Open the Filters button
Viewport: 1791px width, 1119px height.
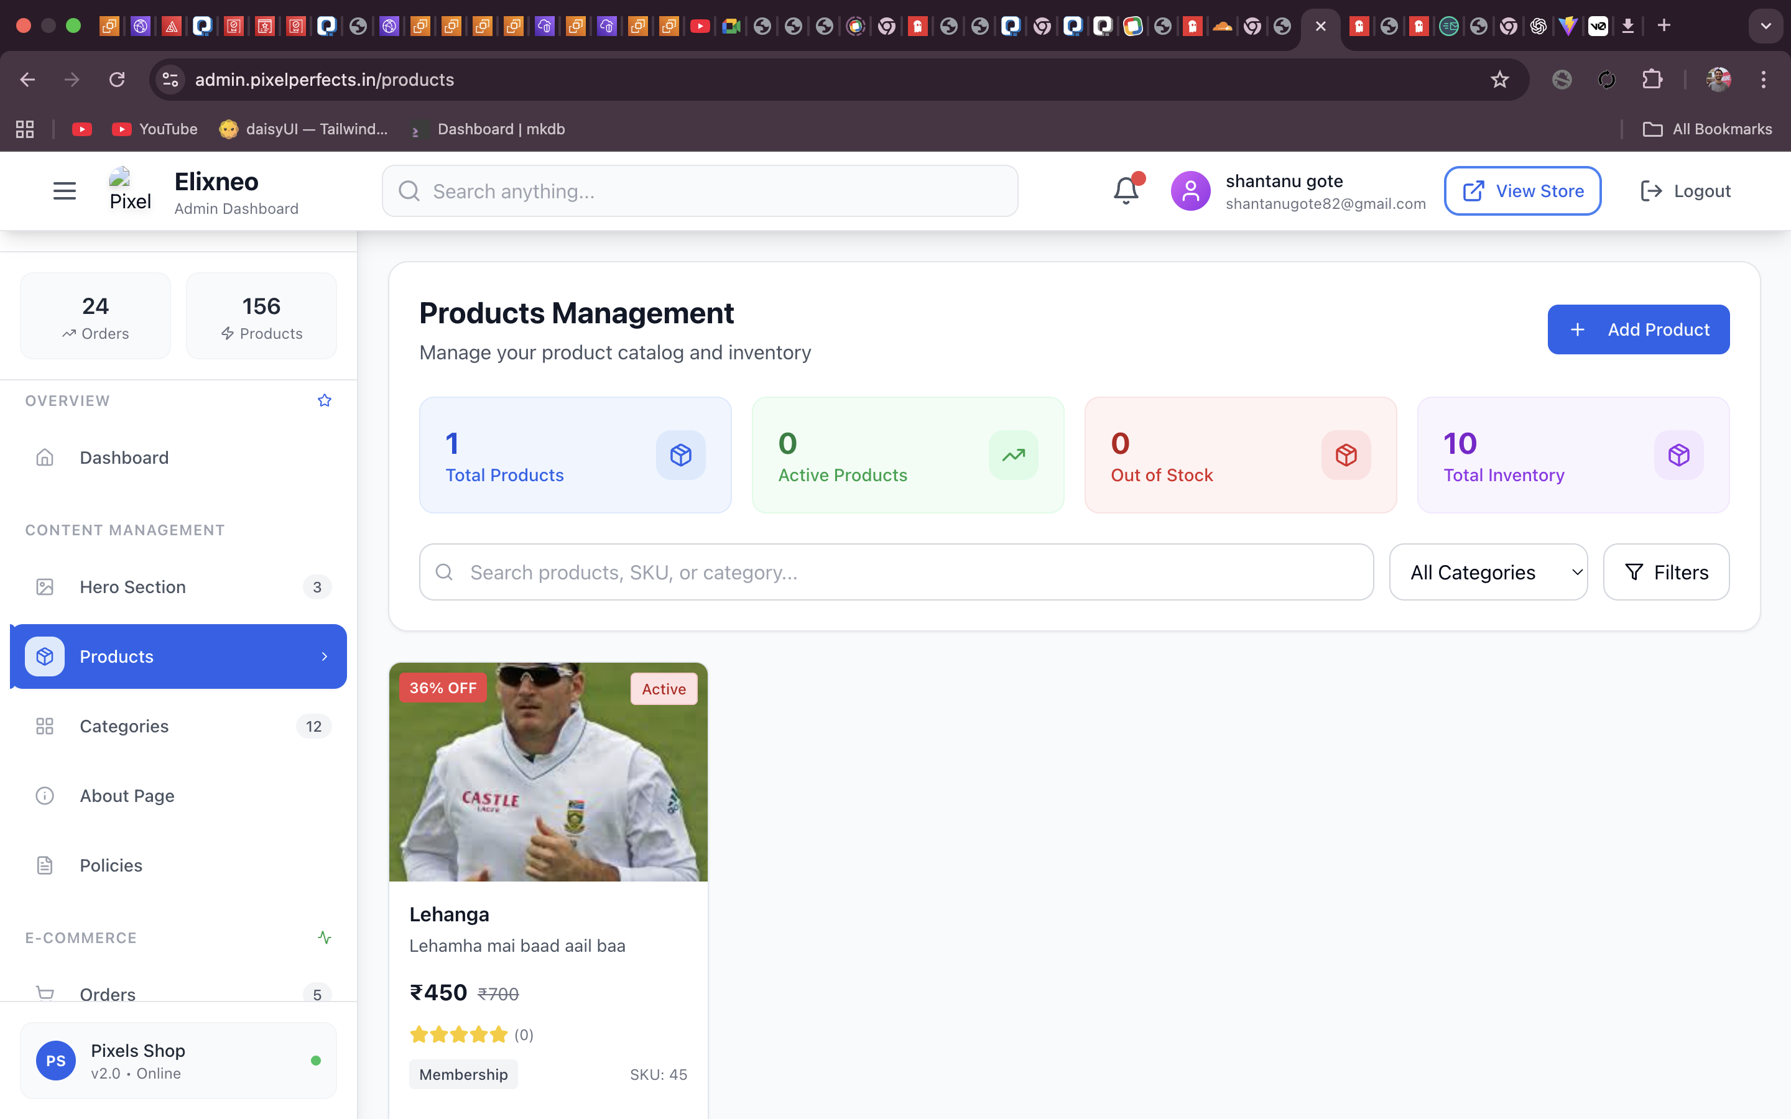click(1665, 572)
